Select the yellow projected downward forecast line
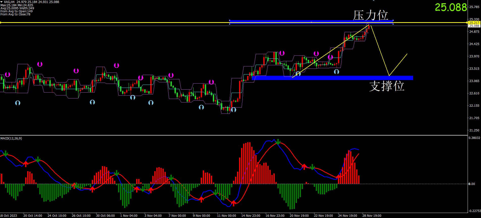Image resolution: width=481 pixels, height=218 pixels. point(380,50)
